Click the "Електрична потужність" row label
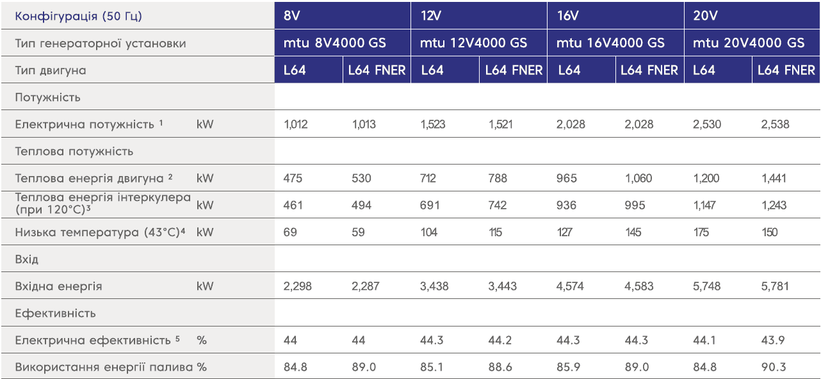The height and width of the screenshot is (379, 821). coord(85,124)
